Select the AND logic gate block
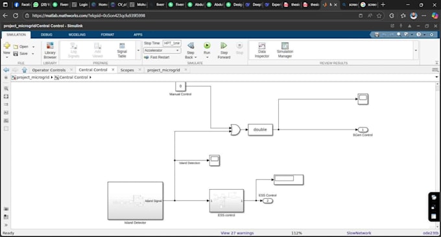Screen dimensions: 441x237 pyautogui.click(x=235, y=130)
